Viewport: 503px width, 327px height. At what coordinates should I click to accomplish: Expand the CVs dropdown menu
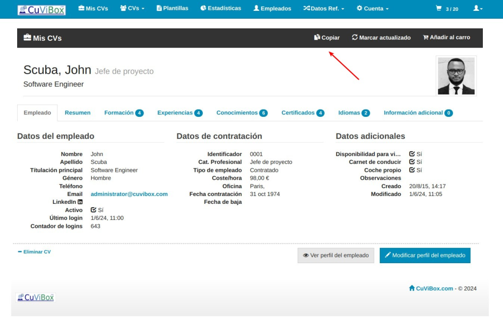pos(132,8)
